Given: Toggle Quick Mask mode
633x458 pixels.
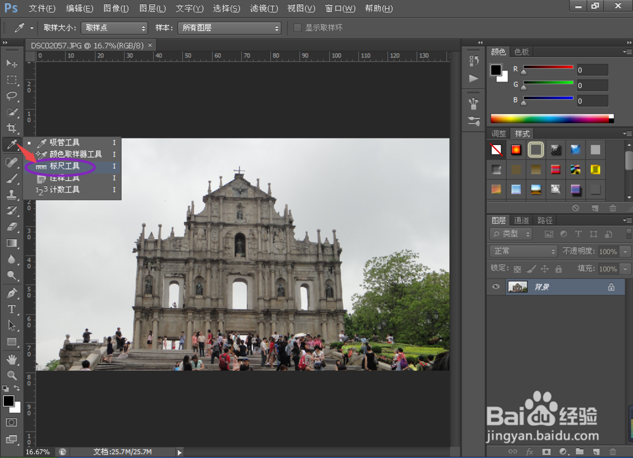Looking at the screenshot, I should click(11, 423).
